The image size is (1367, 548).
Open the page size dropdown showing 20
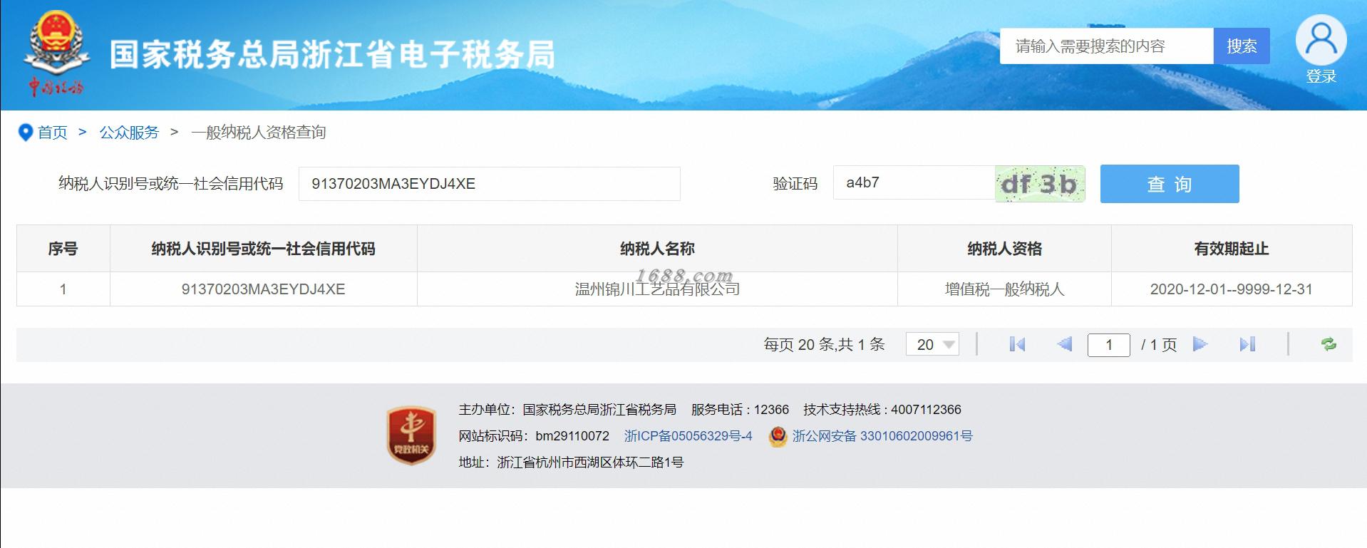coord(932,345)
